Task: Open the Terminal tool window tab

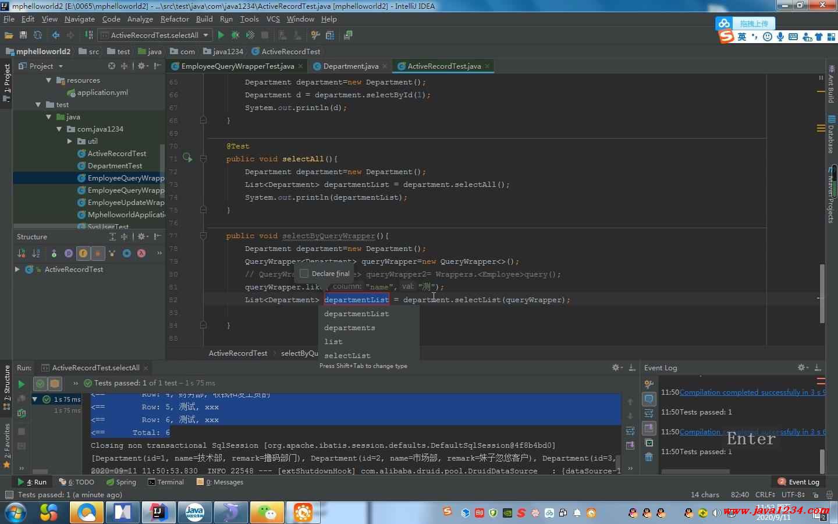Action: (165, 482)
